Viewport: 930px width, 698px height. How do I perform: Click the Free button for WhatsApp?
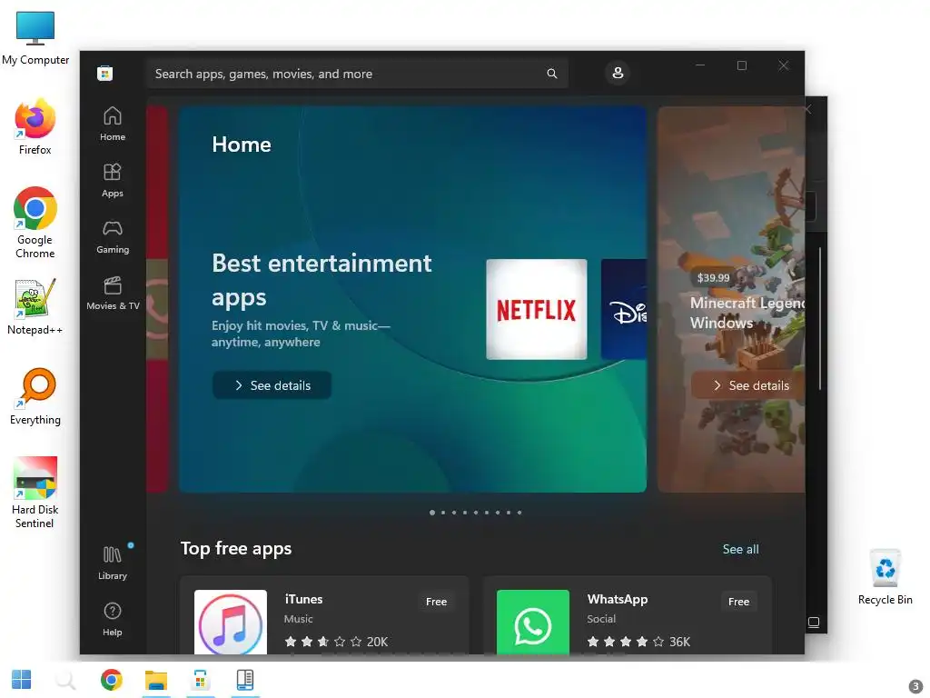(738, 602)
